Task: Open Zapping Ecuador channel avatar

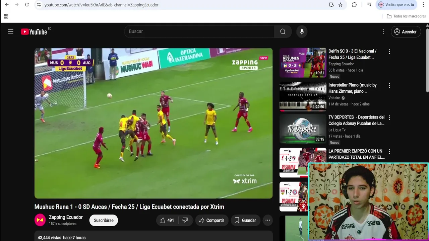Action: (40, 220)
